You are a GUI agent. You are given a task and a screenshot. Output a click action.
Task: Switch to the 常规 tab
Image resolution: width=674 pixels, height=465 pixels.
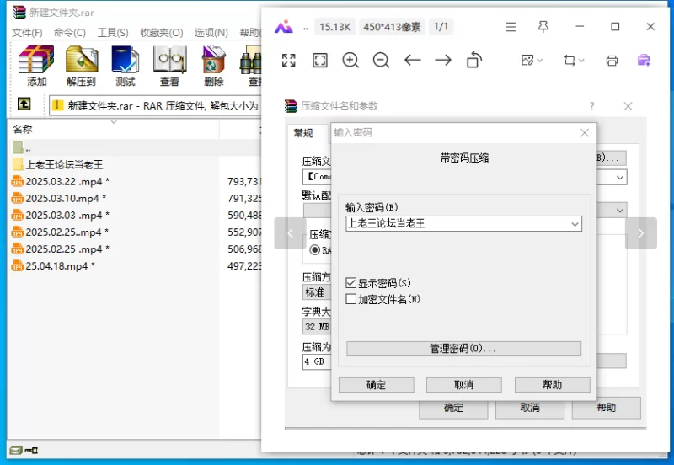tap(302, 133)
